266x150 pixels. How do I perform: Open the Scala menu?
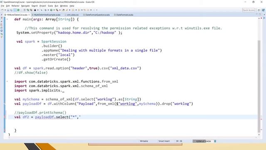[x=50, y=6]
